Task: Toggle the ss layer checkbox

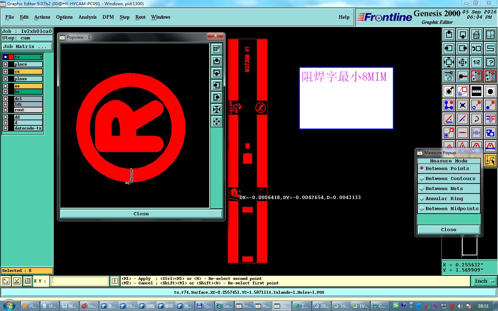Action: [6, 86]
